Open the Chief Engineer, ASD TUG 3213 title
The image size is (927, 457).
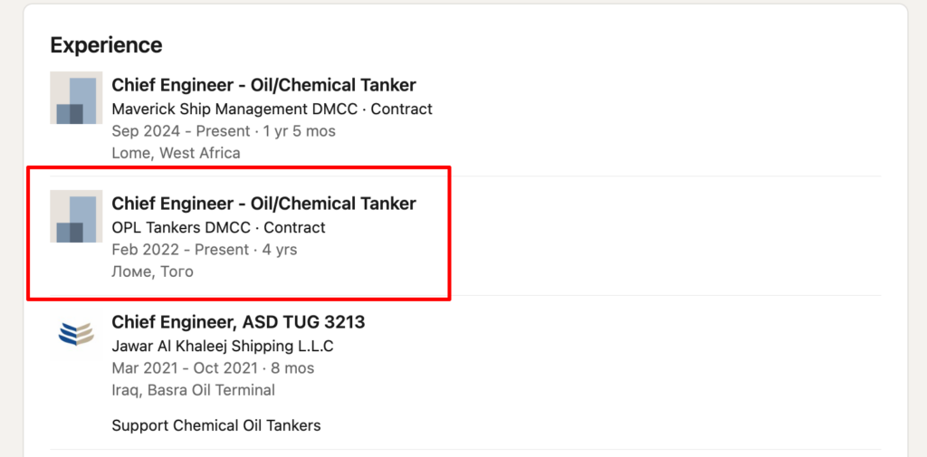pos(238,322)
